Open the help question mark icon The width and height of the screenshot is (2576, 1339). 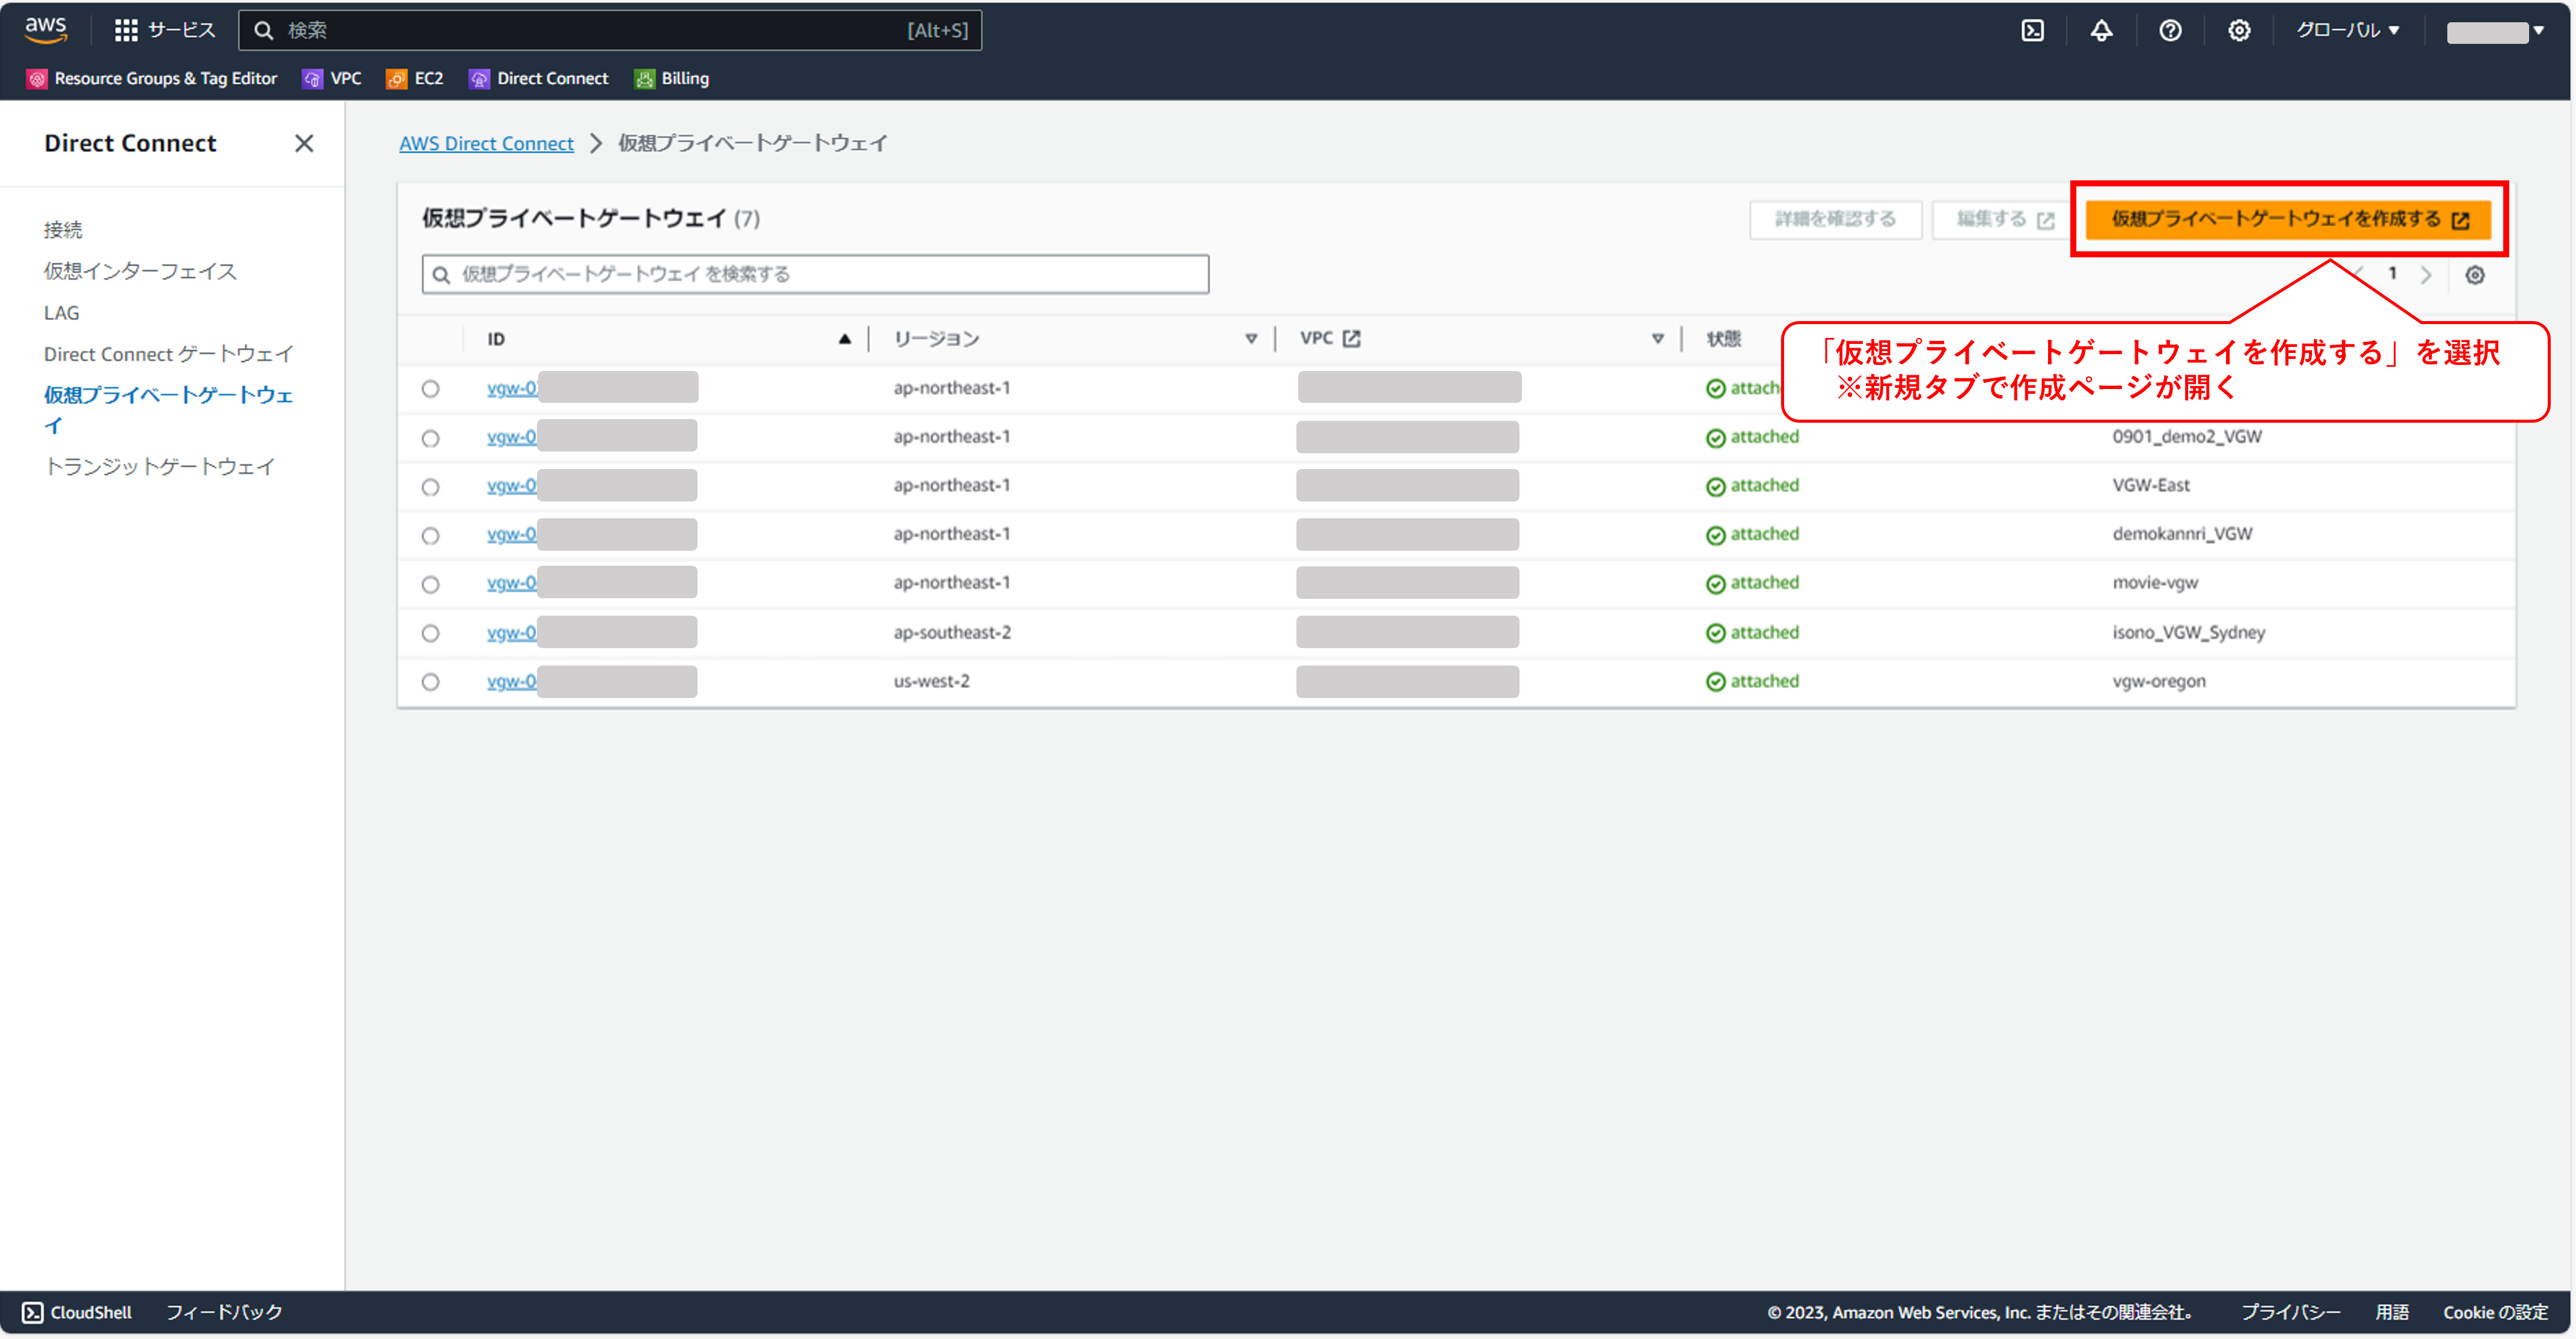(2169, 30)
